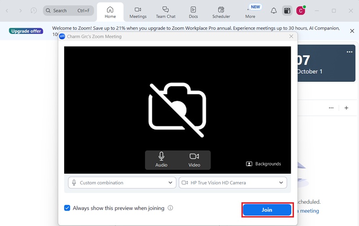
Task: Open the profile avatar menu
Action: tap(301, 11)
